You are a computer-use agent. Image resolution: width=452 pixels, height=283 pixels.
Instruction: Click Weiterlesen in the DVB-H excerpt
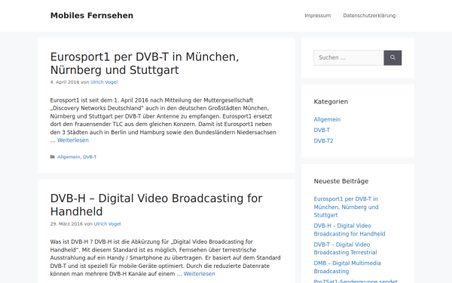pos(199,274)
